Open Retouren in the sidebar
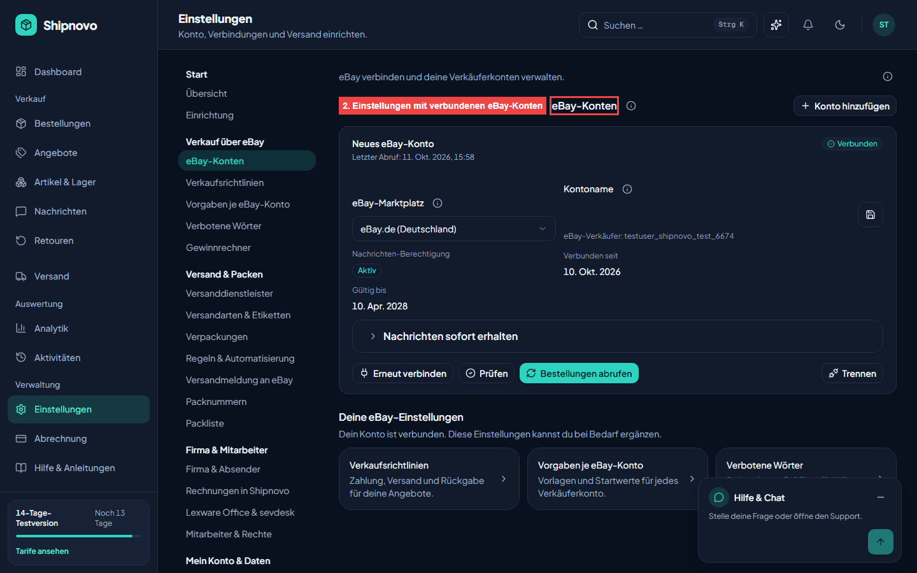 click(x=78, y=241)
